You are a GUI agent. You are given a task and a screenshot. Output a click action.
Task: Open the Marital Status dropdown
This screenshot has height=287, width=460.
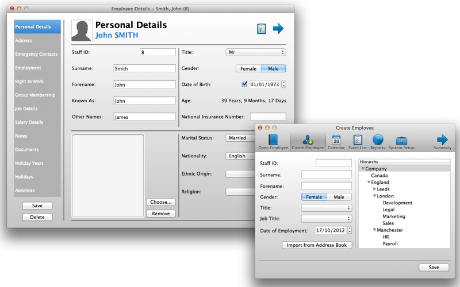(240, 138)
